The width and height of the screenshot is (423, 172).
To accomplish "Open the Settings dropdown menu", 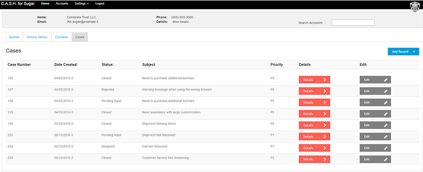I will pyautogui.click(x=82, y=4).
